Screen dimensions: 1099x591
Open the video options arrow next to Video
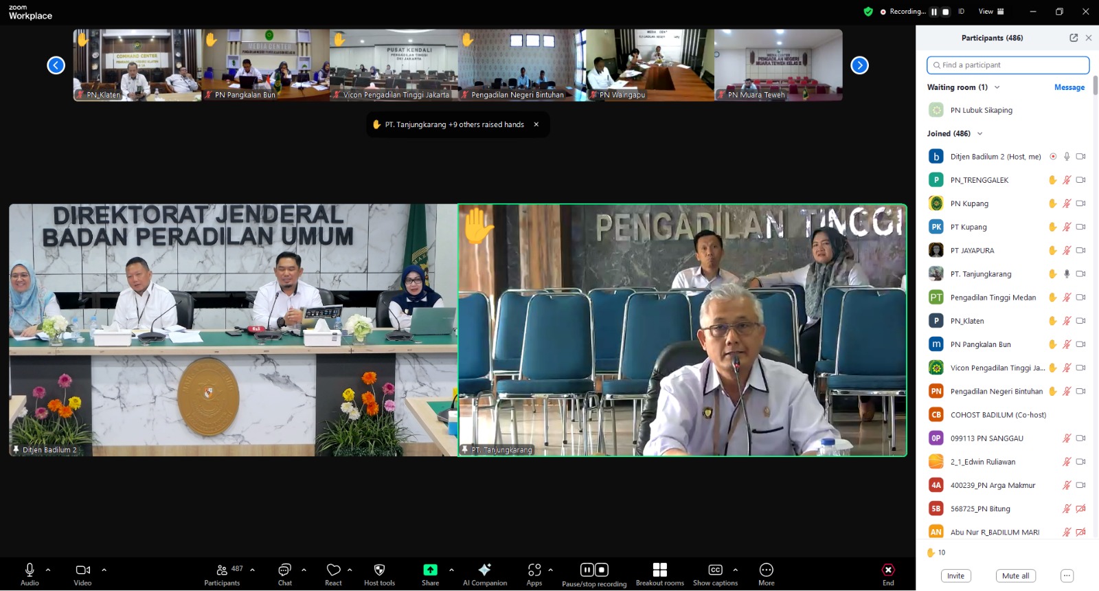(104, 570)
